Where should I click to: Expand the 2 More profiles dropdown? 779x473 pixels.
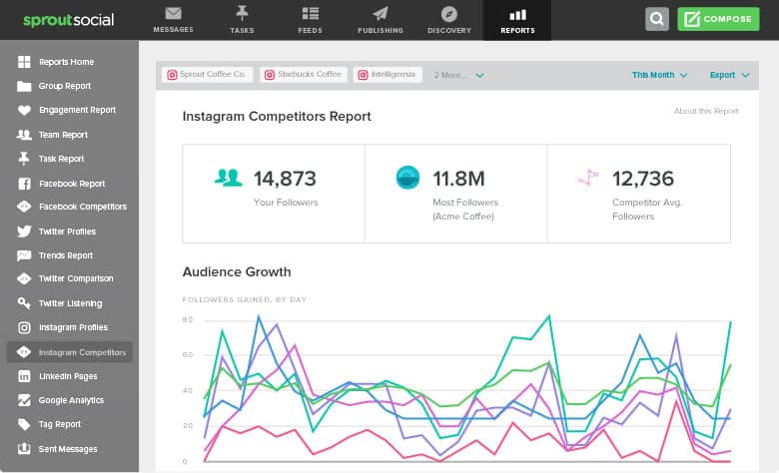point(458,75)
